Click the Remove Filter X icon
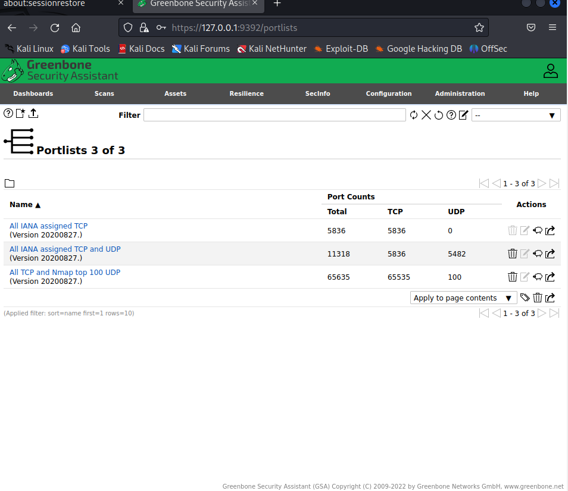The height and width of the screenshot is (491, 568). [426, 115]
